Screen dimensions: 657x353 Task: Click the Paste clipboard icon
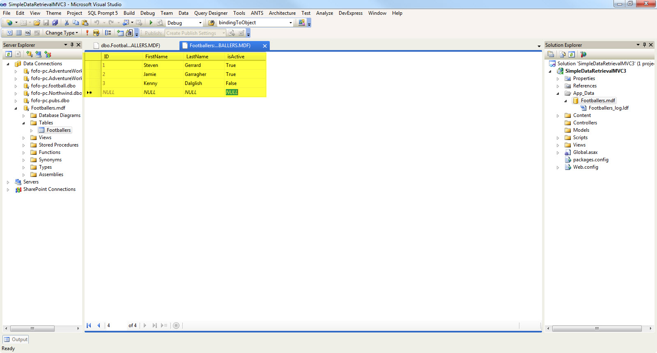[85, 23]
